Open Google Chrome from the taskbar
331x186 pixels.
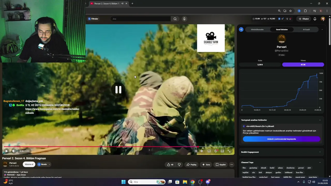point(192,182)
